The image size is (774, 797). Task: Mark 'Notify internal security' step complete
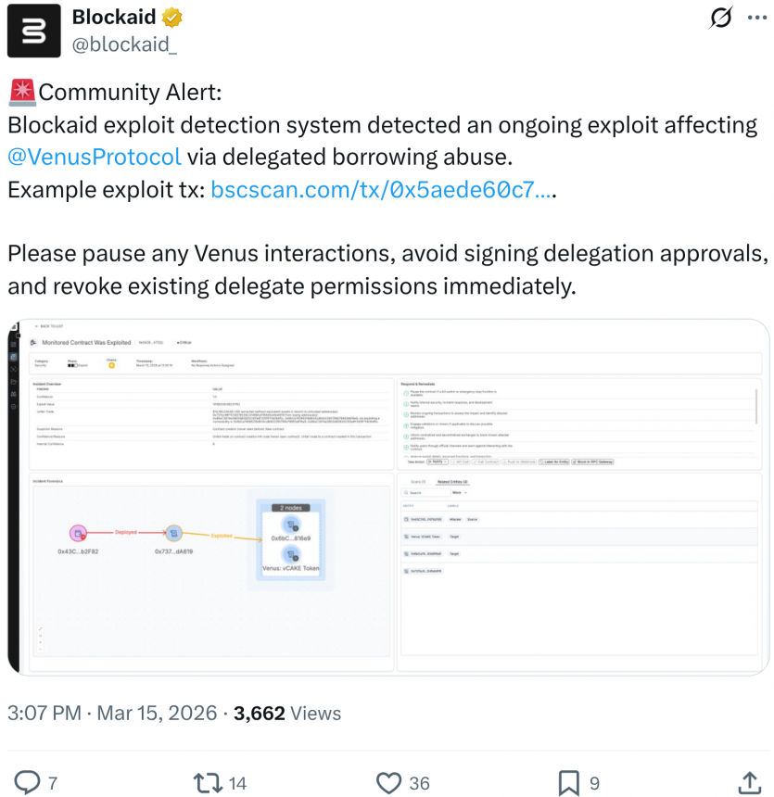pos(405,403)
